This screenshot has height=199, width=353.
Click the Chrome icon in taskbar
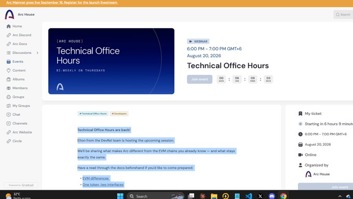pyautogui.click(x=283, y=196)
